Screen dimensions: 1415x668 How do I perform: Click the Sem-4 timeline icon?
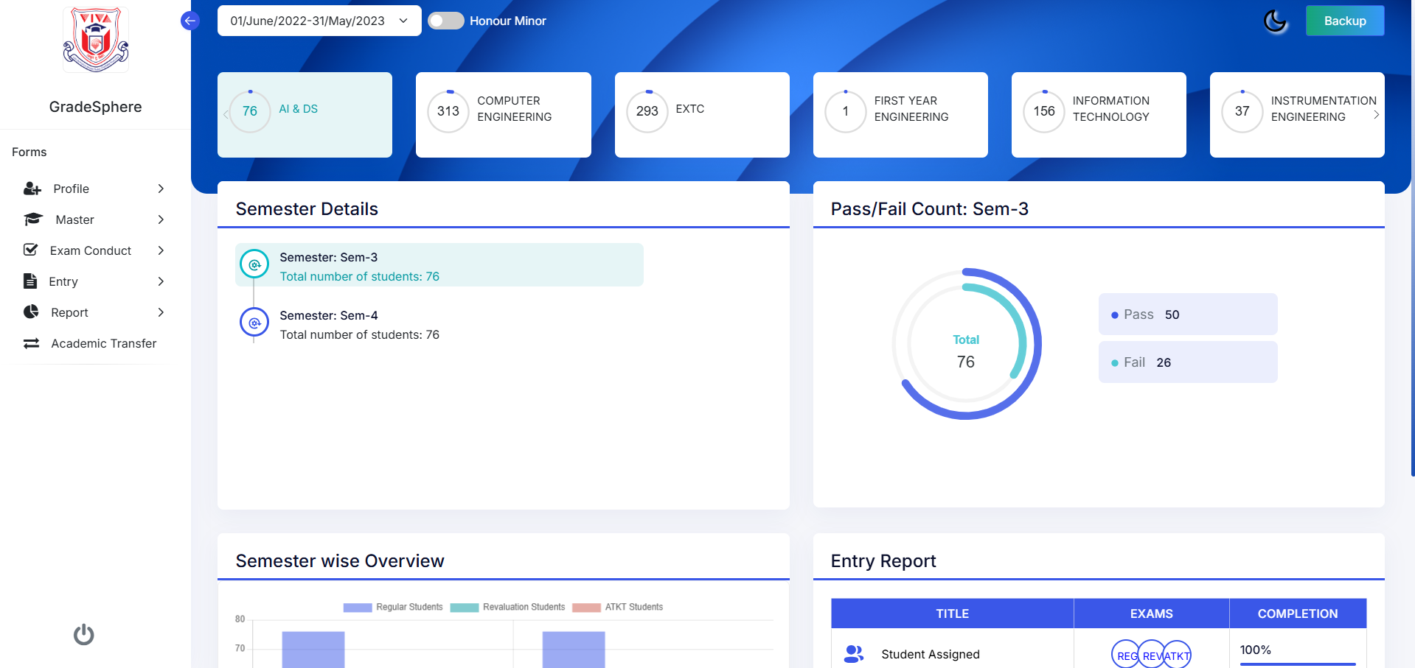[254, 323]
